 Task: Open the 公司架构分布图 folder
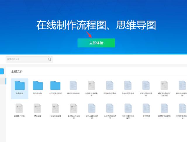(x=55, y=86)
